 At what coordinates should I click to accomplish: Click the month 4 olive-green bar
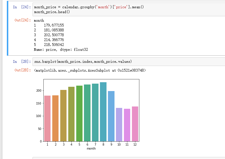click(x=71, y=114)
